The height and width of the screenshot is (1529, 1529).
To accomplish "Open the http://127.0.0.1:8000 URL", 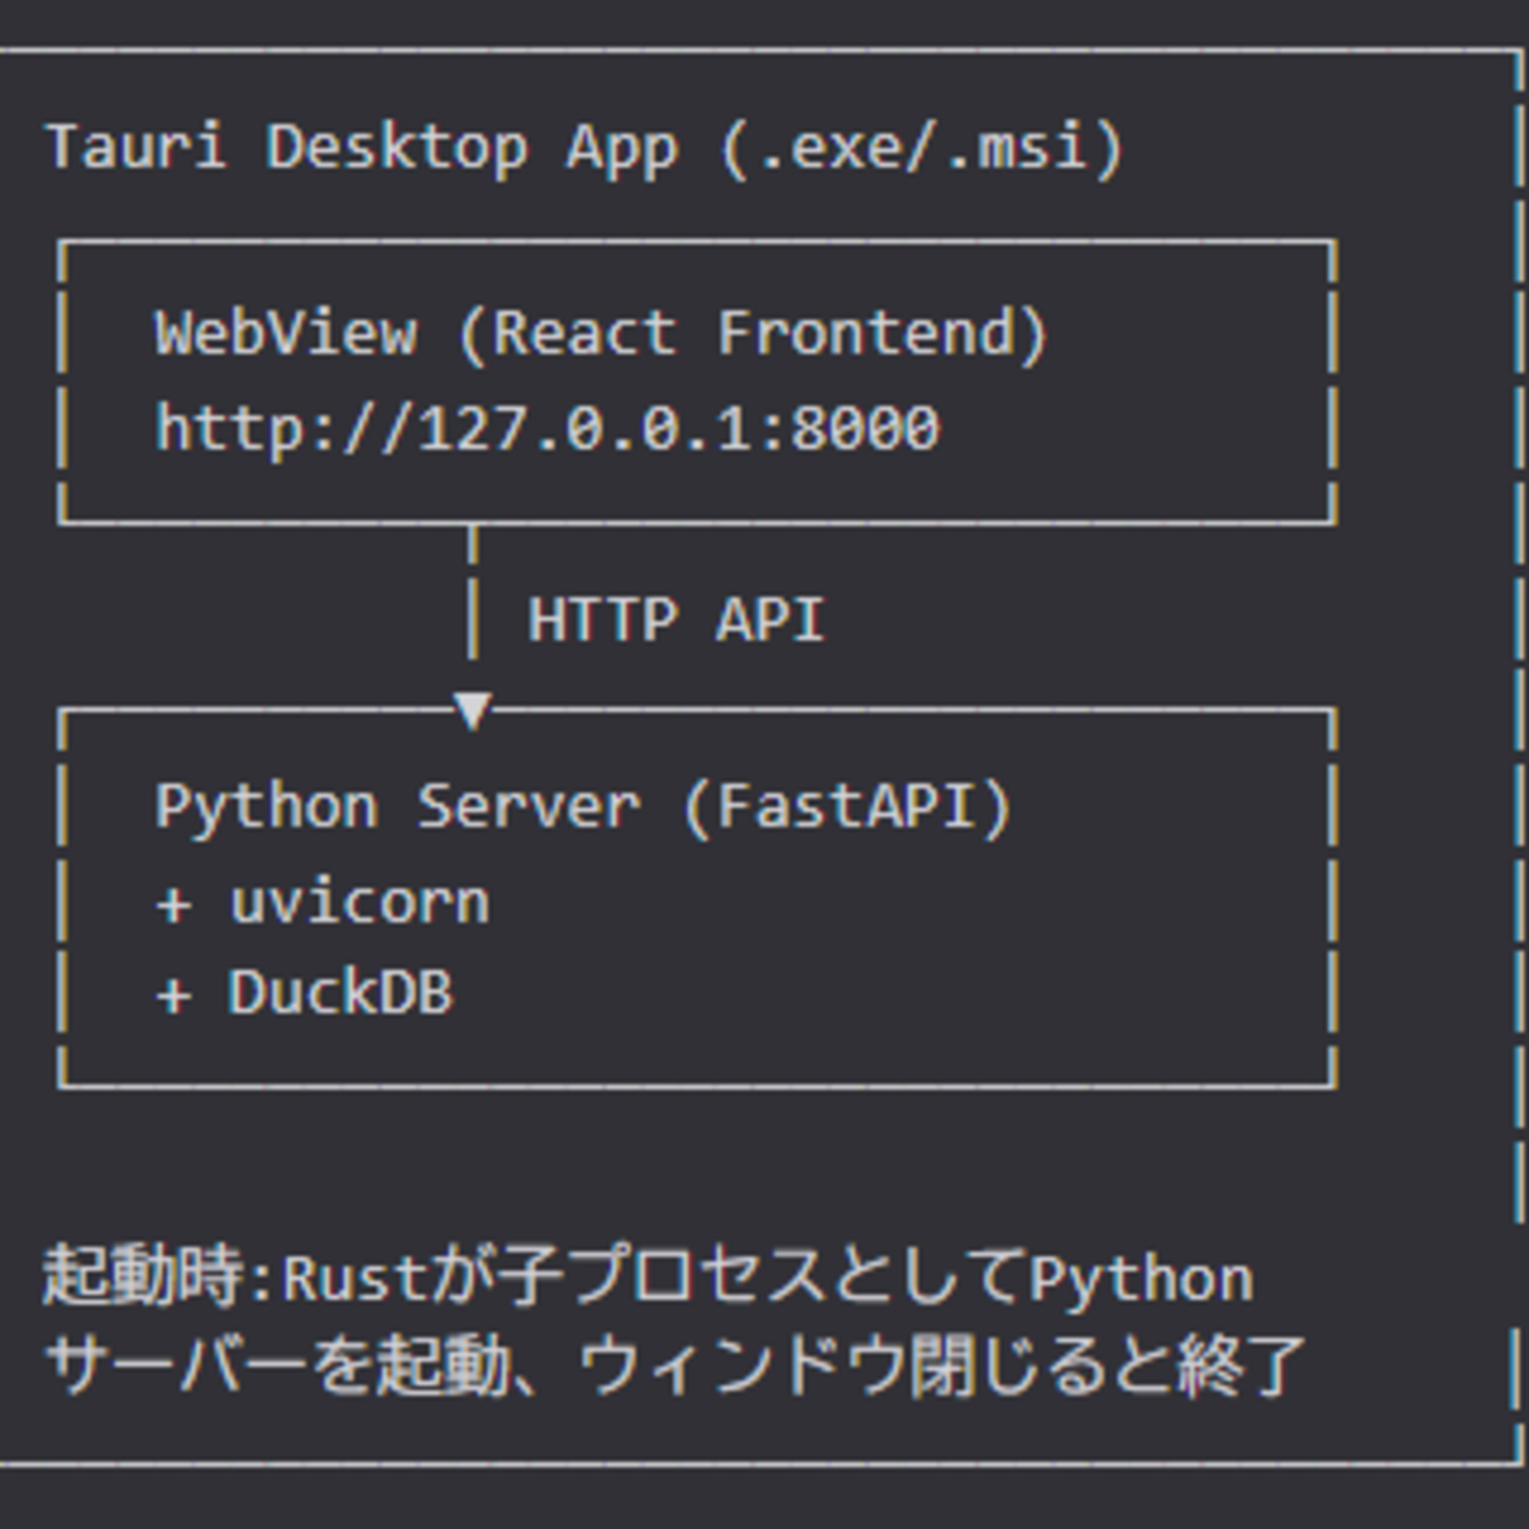I will pyautogui.click(x=547, y=428).
